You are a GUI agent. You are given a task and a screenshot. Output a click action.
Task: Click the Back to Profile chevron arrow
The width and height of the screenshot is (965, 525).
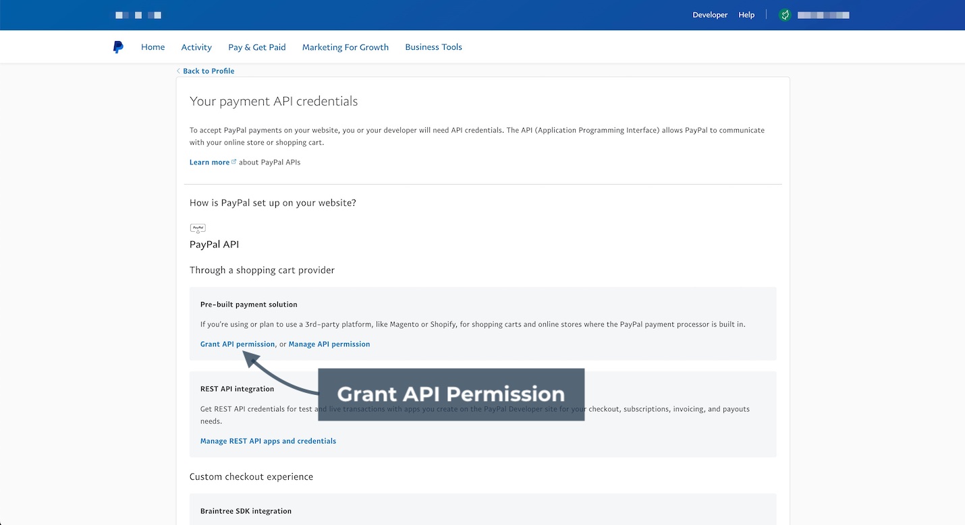(178, 71)
